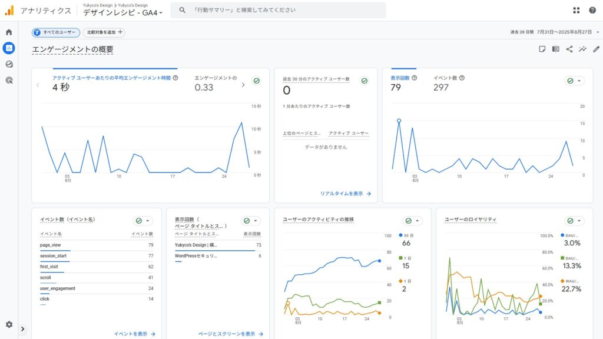Click the edit comparisons columns icon
603x339 pixels.
coord(556,49)
